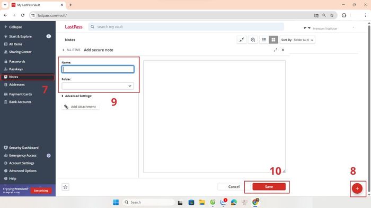Expand the secure note dialog to fullscreen
The height and width of the screenshot is (208, 371).
tap(276, 50)
